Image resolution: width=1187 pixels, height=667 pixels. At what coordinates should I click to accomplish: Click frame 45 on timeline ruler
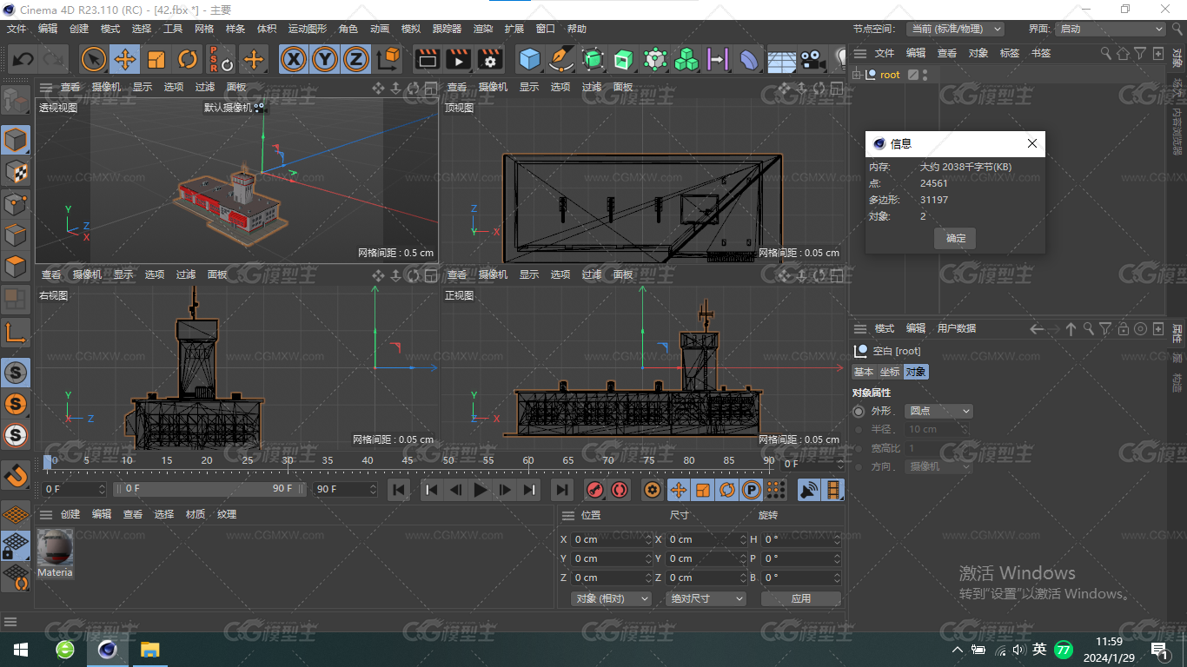pyautogui.click(x=408, y=460)
